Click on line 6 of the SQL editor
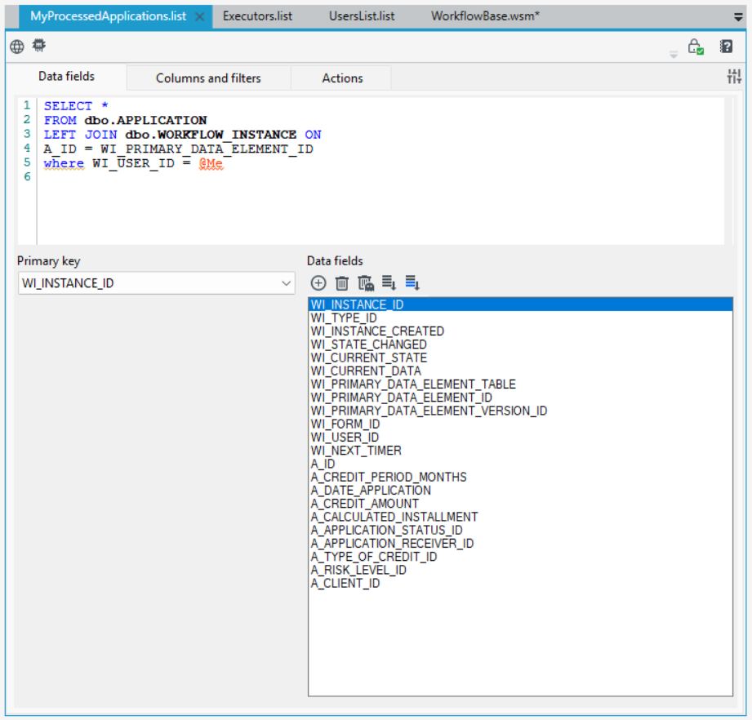Viewport: 752px width, 720px height. coord(380,177)
